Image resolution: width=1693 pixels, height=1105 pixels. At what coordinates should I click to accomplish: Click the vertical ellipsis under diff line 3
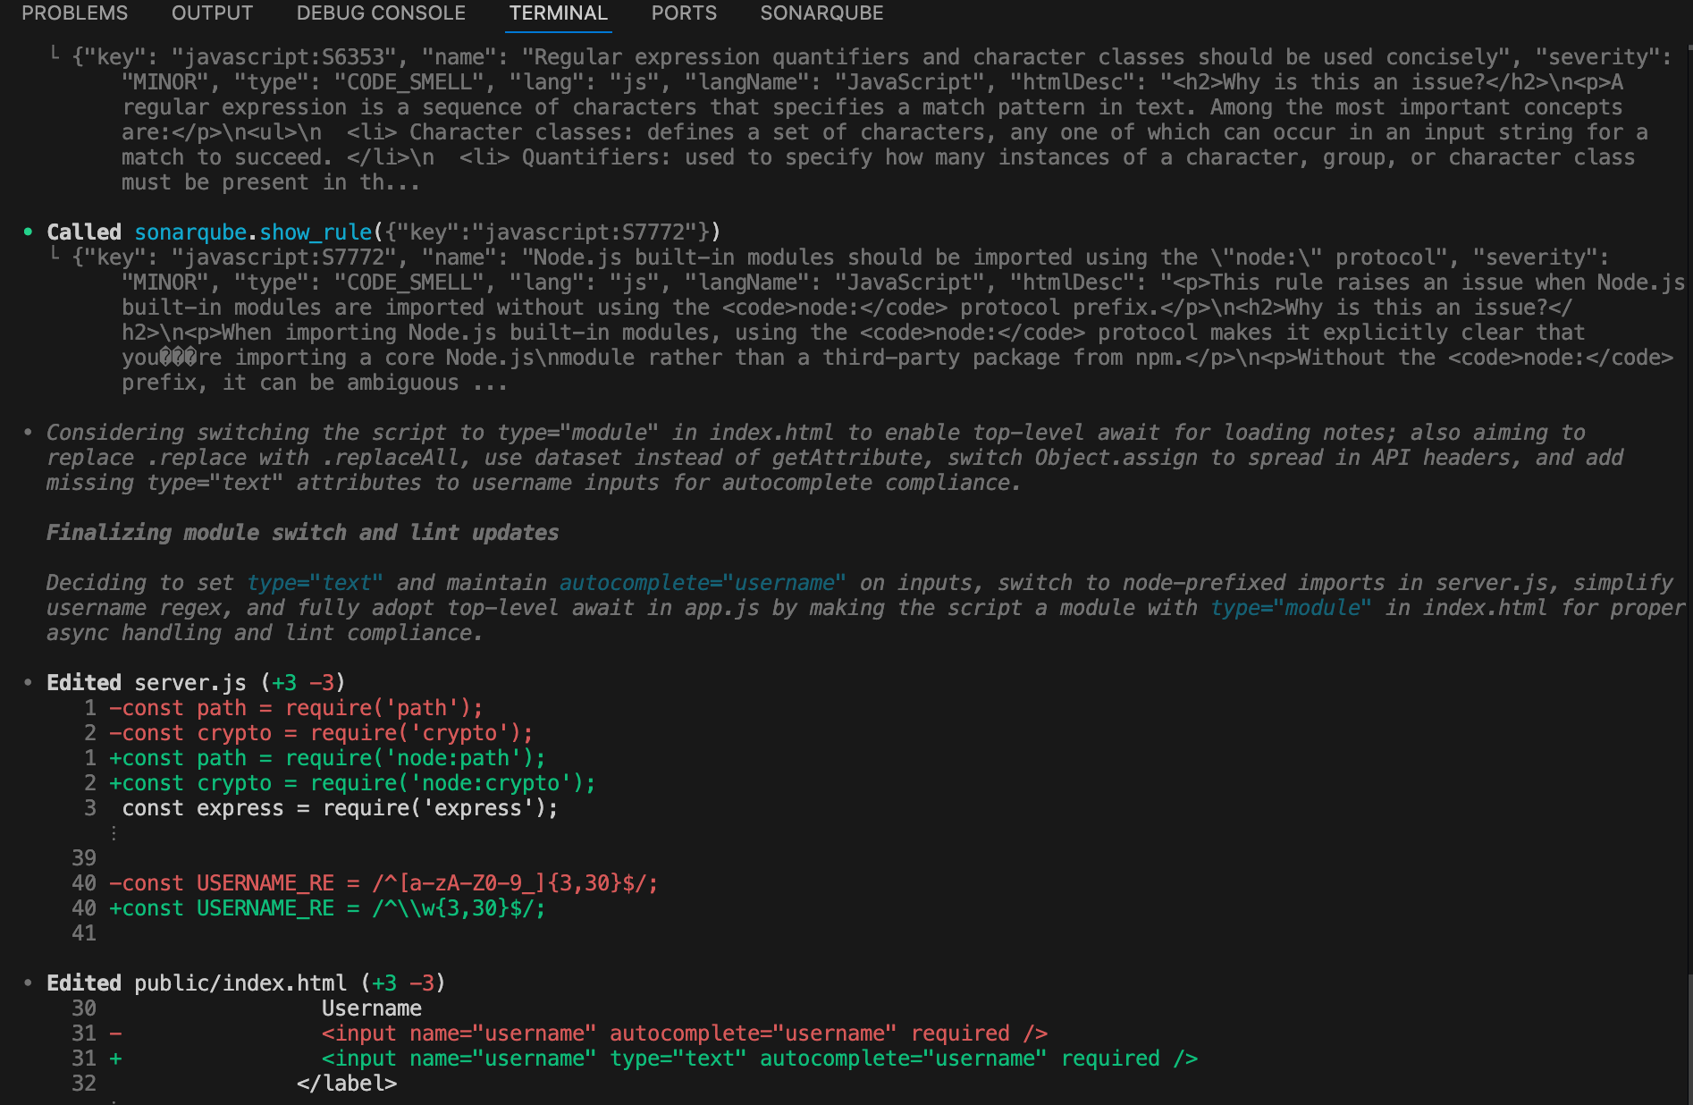[114, 833]
